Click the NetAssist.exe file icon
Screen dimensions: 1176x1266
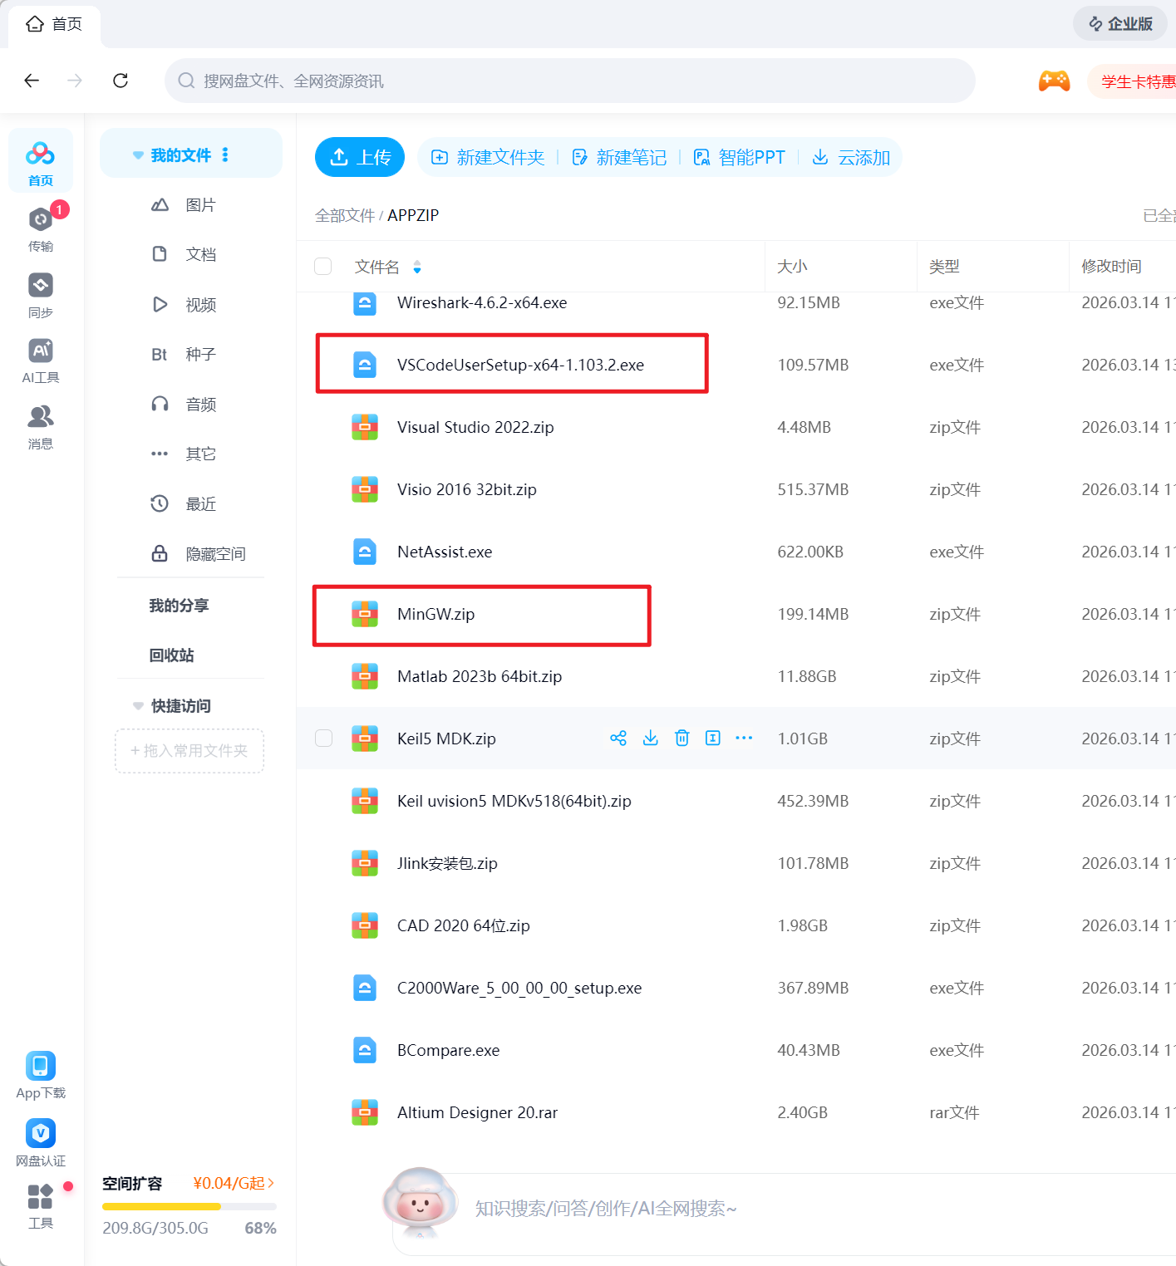point(365,552)
